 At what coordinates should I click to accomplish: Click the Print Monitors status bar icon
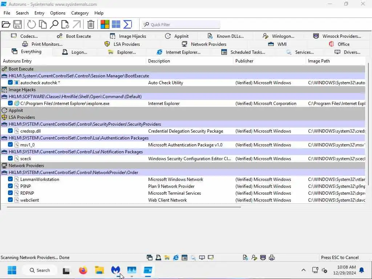tap(272, 258)
